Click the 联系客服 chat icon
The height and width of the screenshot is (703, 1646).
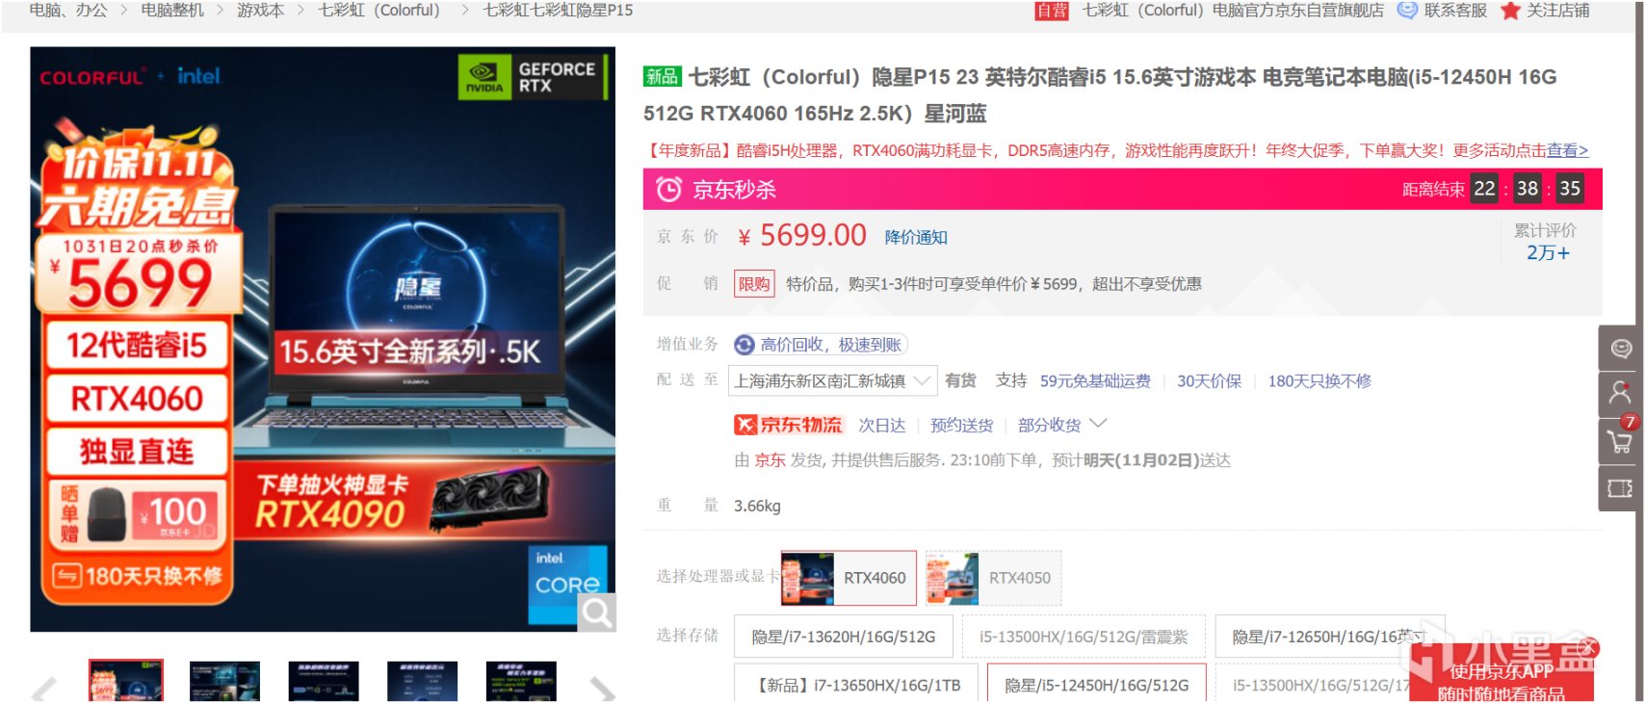(x=1407, y=10)
